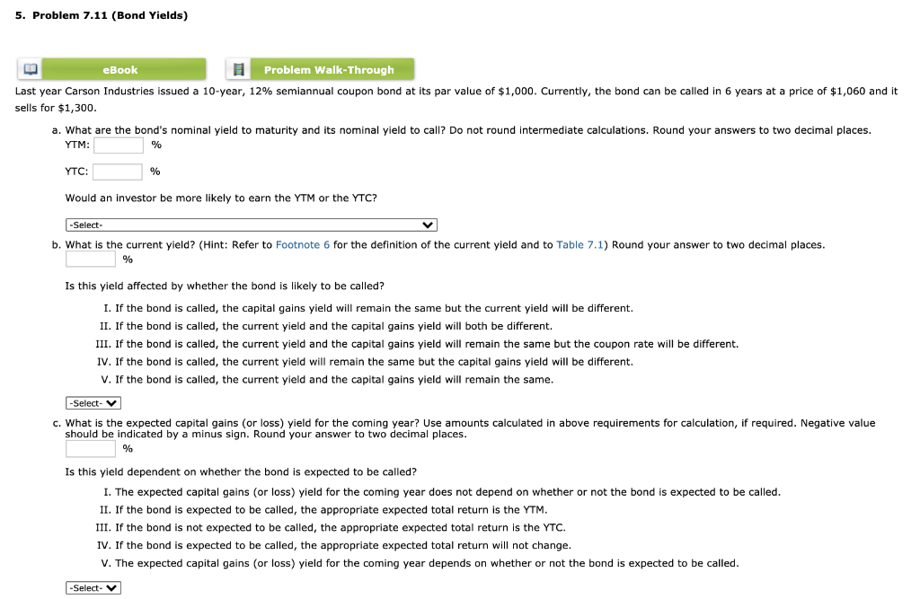Select the current yield percentage input box
This screenshot has height=599, width=920.
coord(90,259)
